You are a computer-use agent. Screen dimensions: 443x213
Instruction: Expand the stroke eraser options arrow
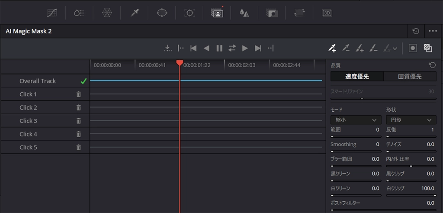(395, 48)
